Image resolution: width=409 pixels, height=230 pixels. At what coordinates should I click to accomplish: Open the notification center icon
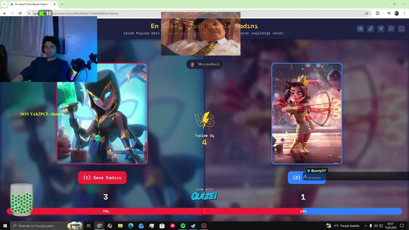pos(402,226)
